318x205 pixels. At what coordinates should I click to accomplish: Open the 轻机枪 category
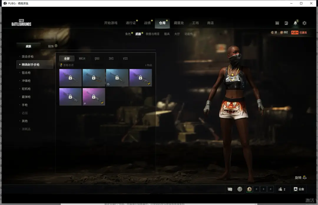[x=26, y=89]
